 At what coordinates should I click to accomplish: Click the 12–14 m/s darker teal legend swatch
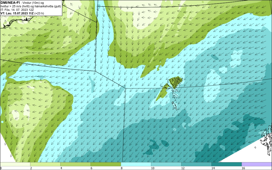[x=196, y=164]
